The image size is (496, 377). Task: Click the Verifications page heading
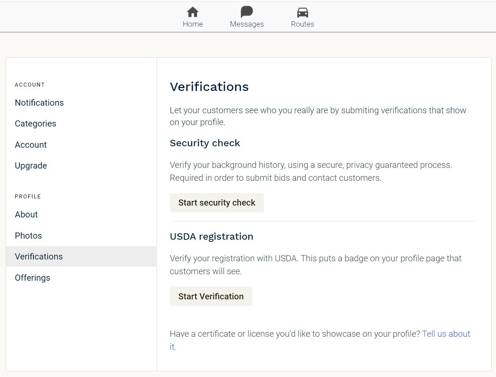click(x=209, y=87)
